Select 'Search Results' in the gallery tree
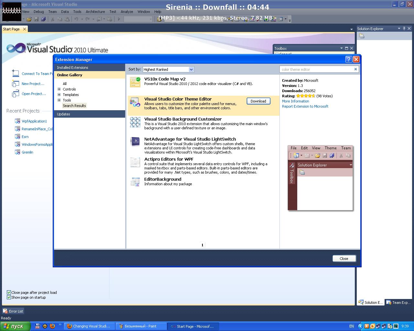Image resolution: width=414 pixels, height=331 pixels. (x=74, y=106)
